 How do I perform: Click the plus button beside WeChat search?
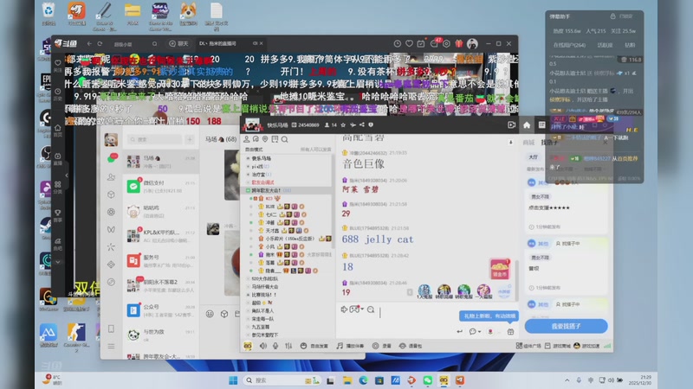point(190,139)
